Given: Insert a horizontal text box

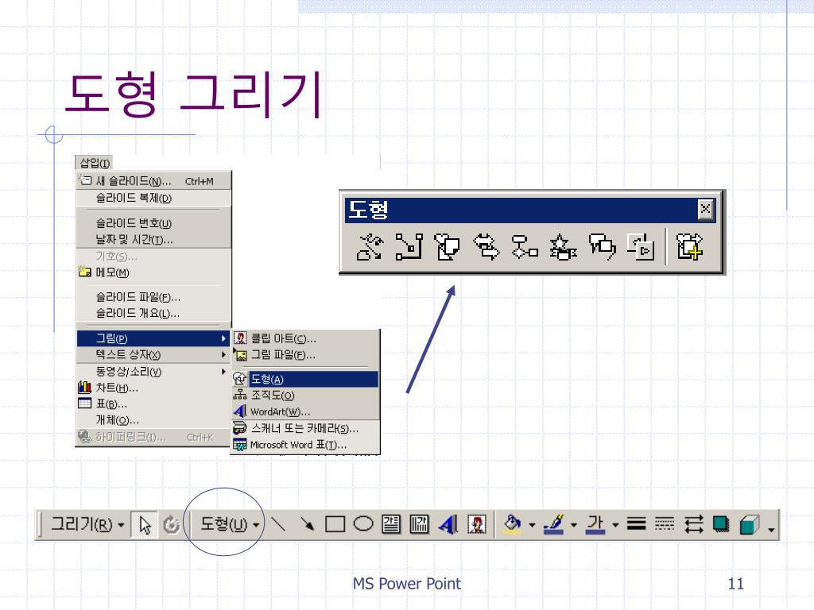Looking at the screenshot, I should (391, 524).
